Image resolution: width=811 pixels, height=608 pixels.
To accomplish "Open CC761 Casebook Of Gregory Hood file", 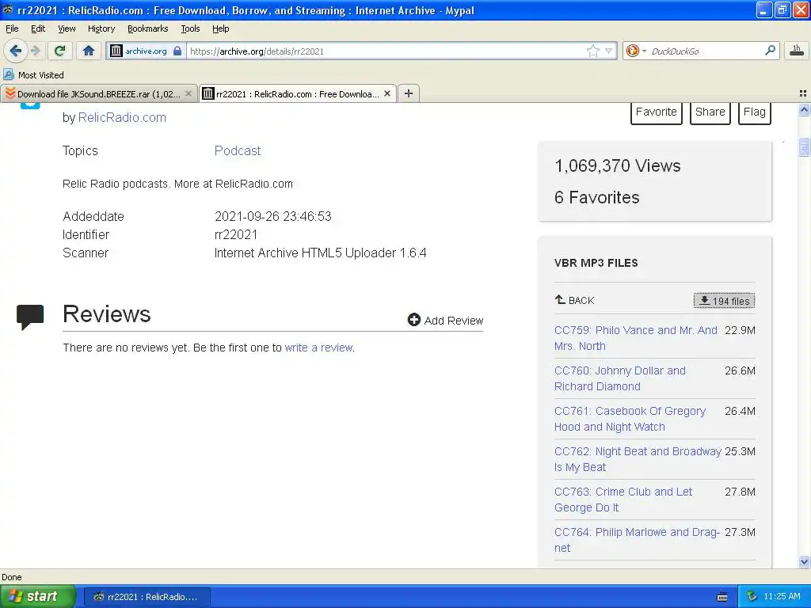I will (x=630, y=419).
